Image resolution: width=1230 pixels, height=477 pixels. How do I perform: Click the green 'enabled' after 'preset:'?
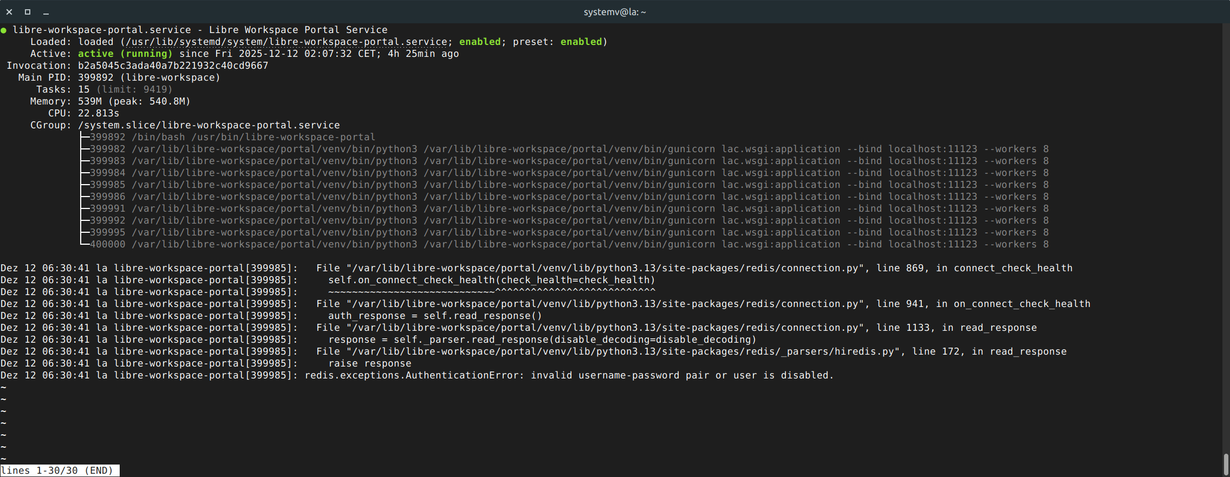coord(581,42)
